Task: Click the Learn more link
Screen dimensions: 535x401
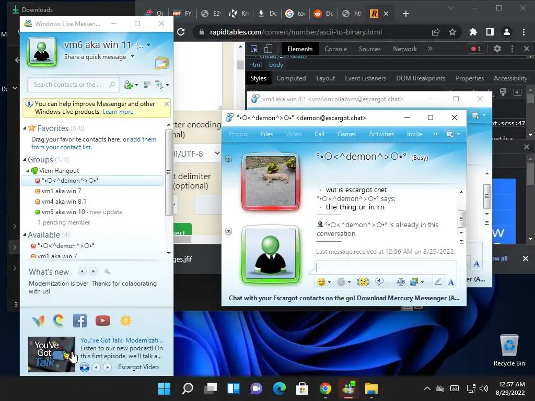Action: pyautogui.click(x=118, y=112)
